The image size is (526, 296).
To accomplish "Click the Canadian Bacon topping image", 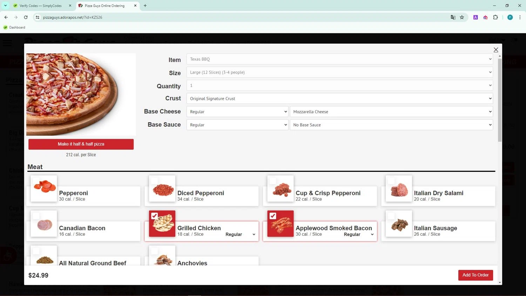I will (x=44, y=224).
